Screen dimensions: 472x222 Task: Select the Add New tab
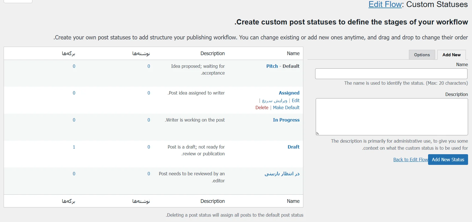(451, 55)
